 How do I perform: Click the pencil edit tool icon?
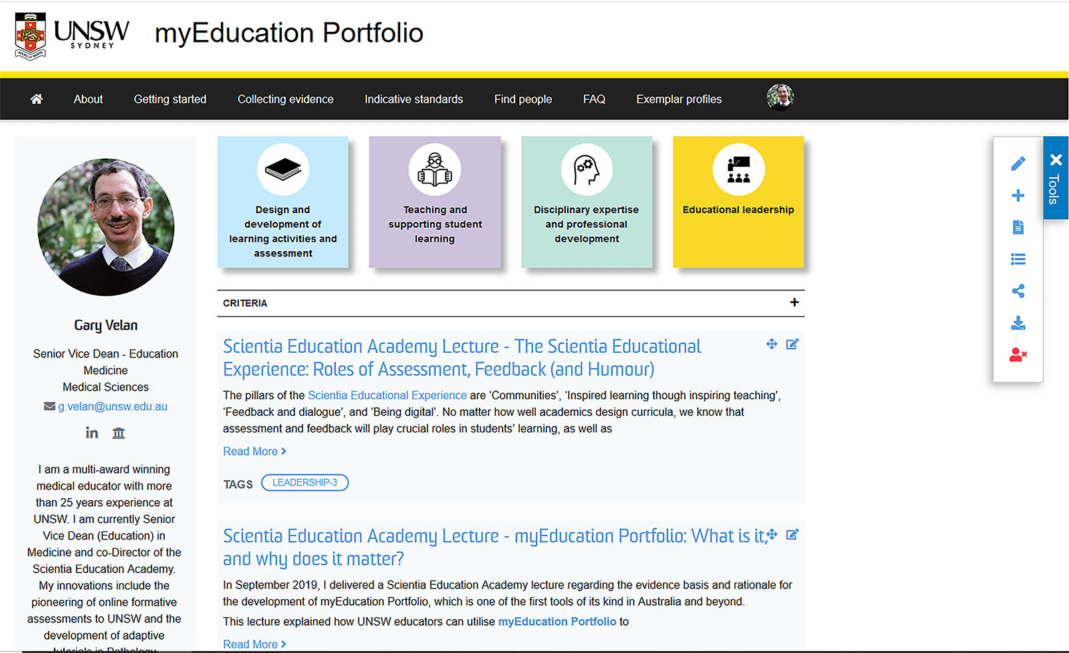coord(1018,163)
